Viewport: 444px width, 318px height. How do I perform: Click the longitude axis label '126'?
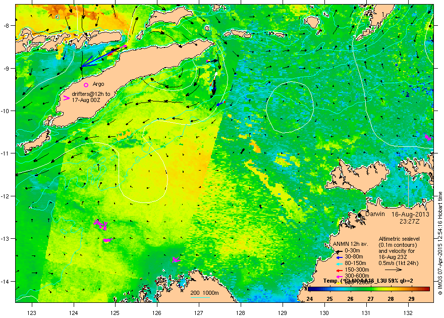(x=157, y=313)
